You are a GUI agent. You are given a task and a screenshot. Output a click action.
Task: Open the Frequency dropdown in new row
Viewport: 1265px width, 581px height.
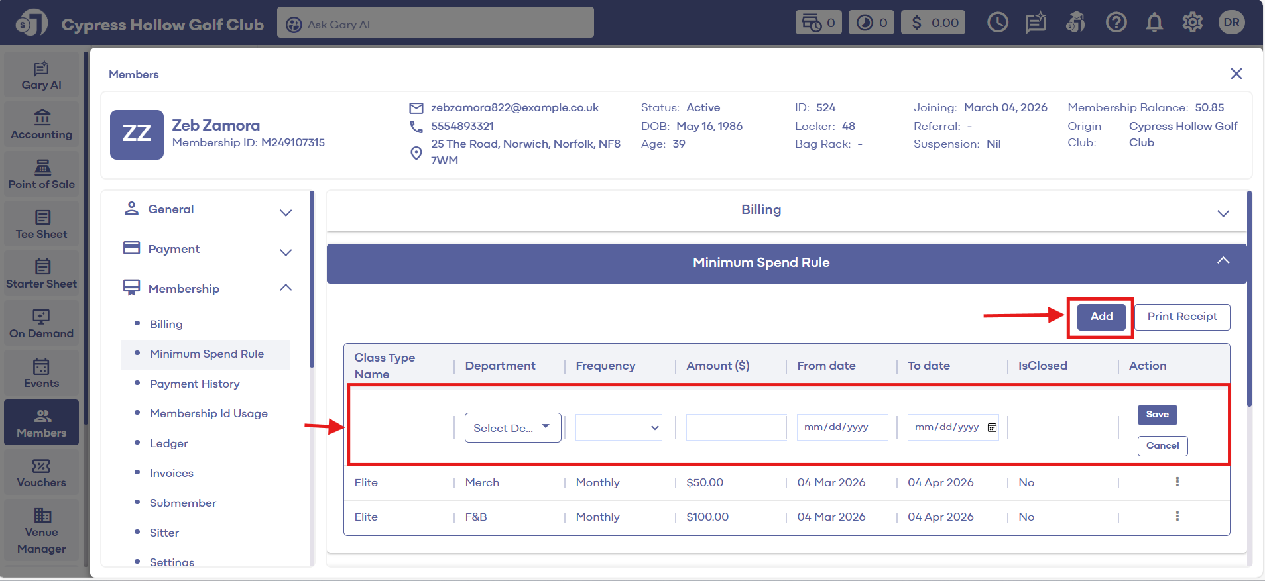[619, 428]
